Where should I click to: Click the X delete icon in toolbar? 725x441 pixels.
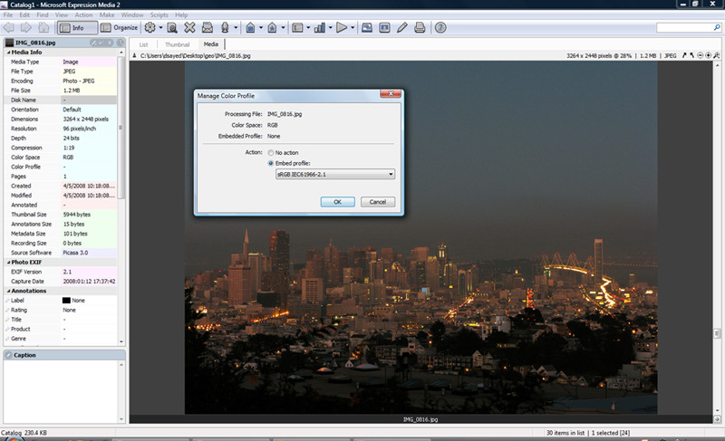(189, 28)
